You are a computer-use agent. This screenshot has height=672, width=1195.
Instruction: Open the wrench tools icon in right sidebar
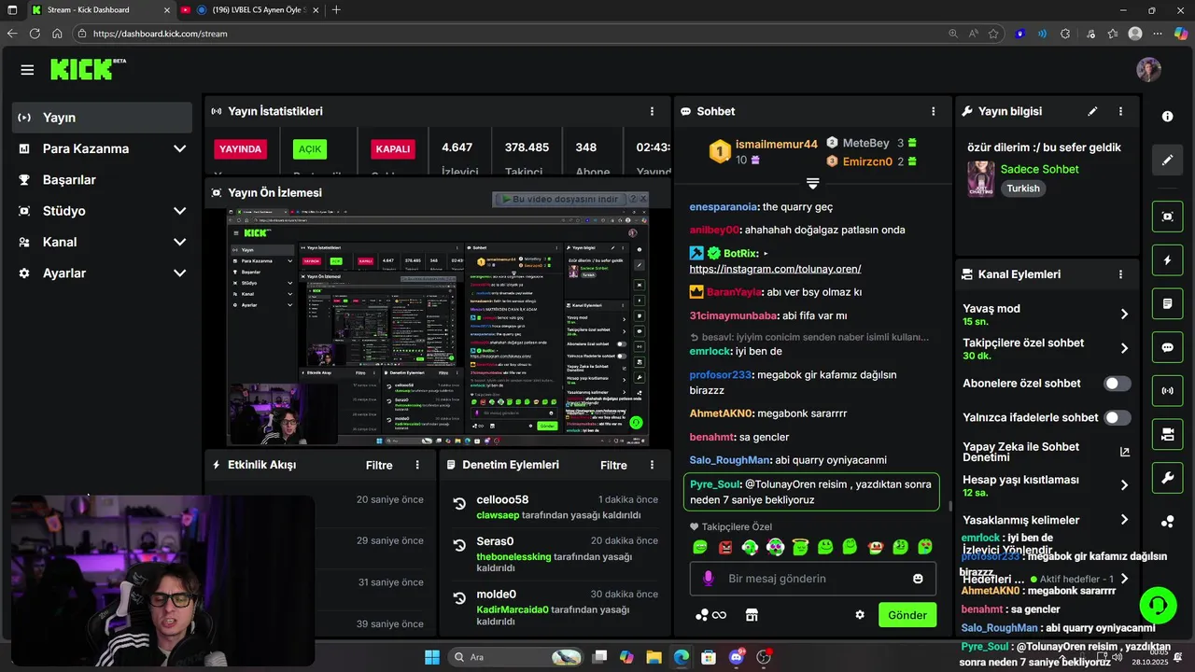(1167, 478)
